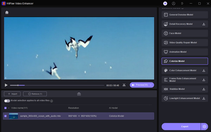Download the Low-light Enhancement Model
The width and height of the screenshot is (211, 132).
(204, 98)
